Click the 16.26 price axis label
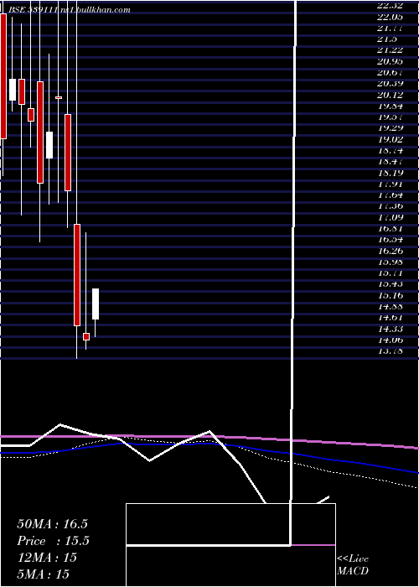 pyautogui.click(x=391, y=251)
